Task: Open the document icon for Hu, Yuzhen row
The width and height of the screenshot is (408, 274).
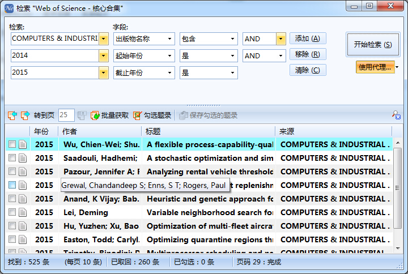Action: pyautogui.click(x=23, y=226)
